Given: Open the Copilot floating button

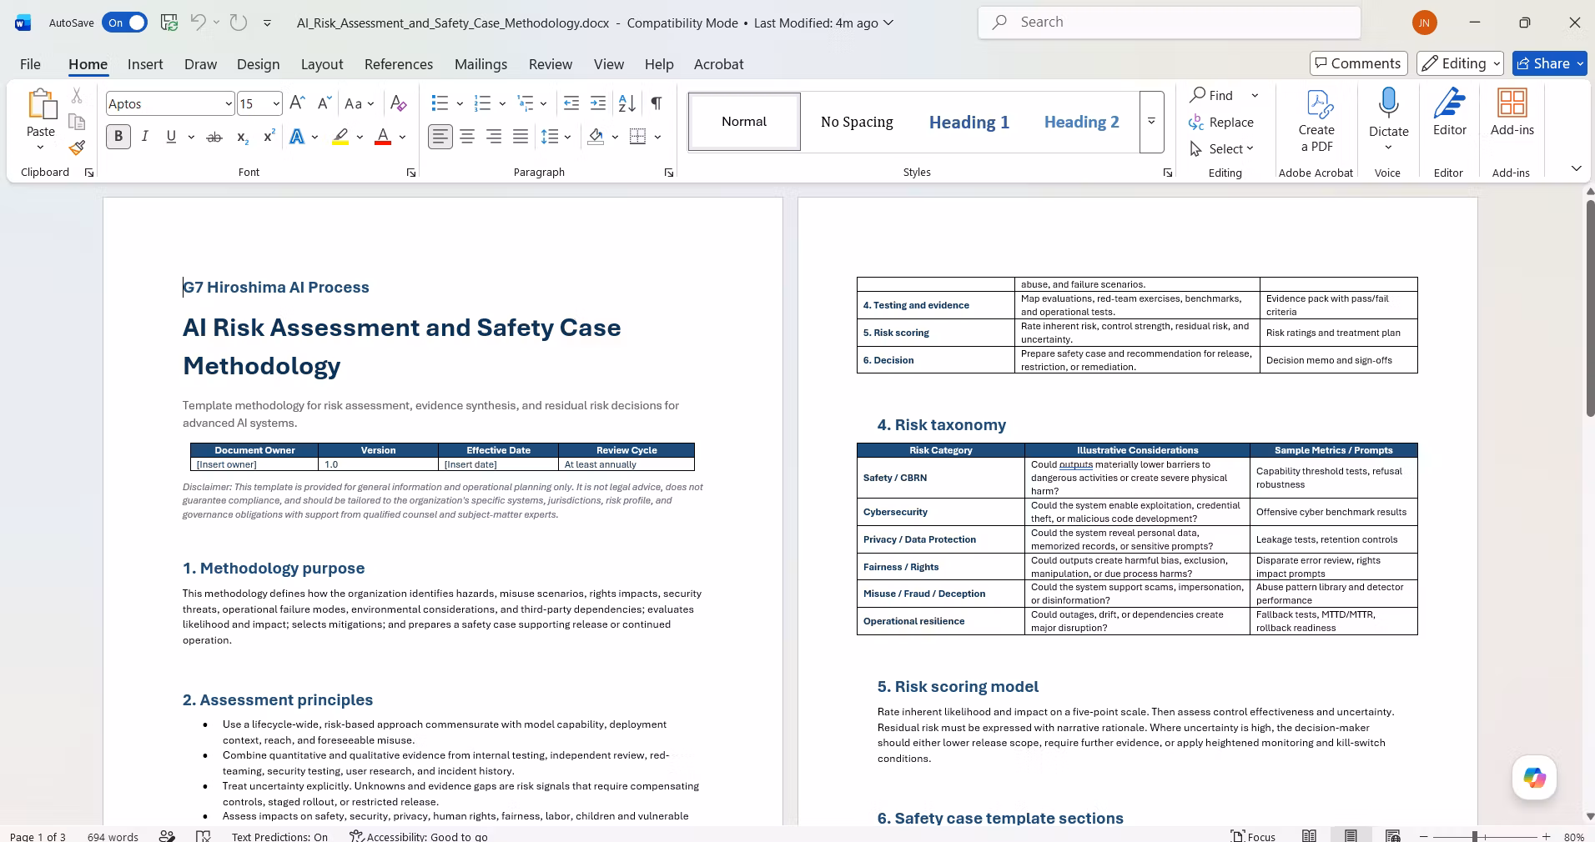Looking at the screenshot, I should [x=1534, y=777].
